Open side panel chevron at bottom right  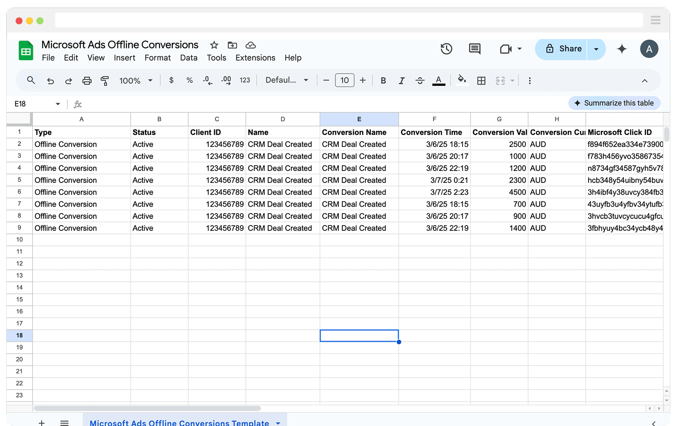click(654, 423)
